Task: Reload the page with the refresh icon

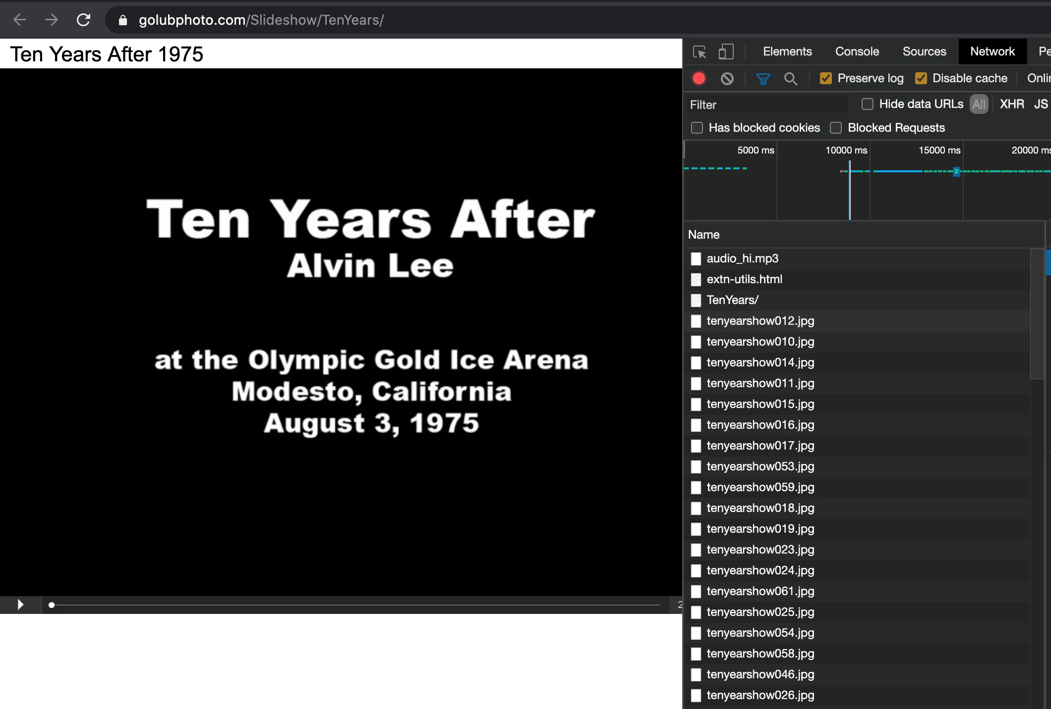Action: point(83,20)
